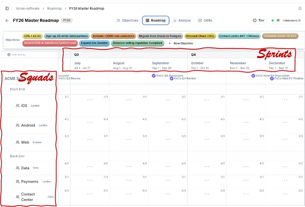
Task: Select the 'Expand into Sweden' objective tag
Action: pos(95,43)
